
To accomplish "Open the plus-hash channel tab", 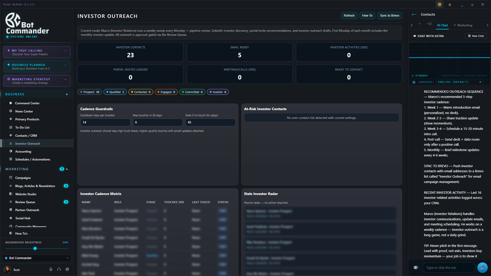I will (429, 24).
